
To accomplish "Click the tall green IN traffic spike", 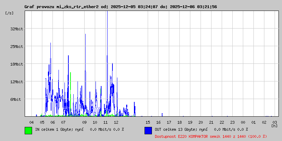I will tap(70, 81).
